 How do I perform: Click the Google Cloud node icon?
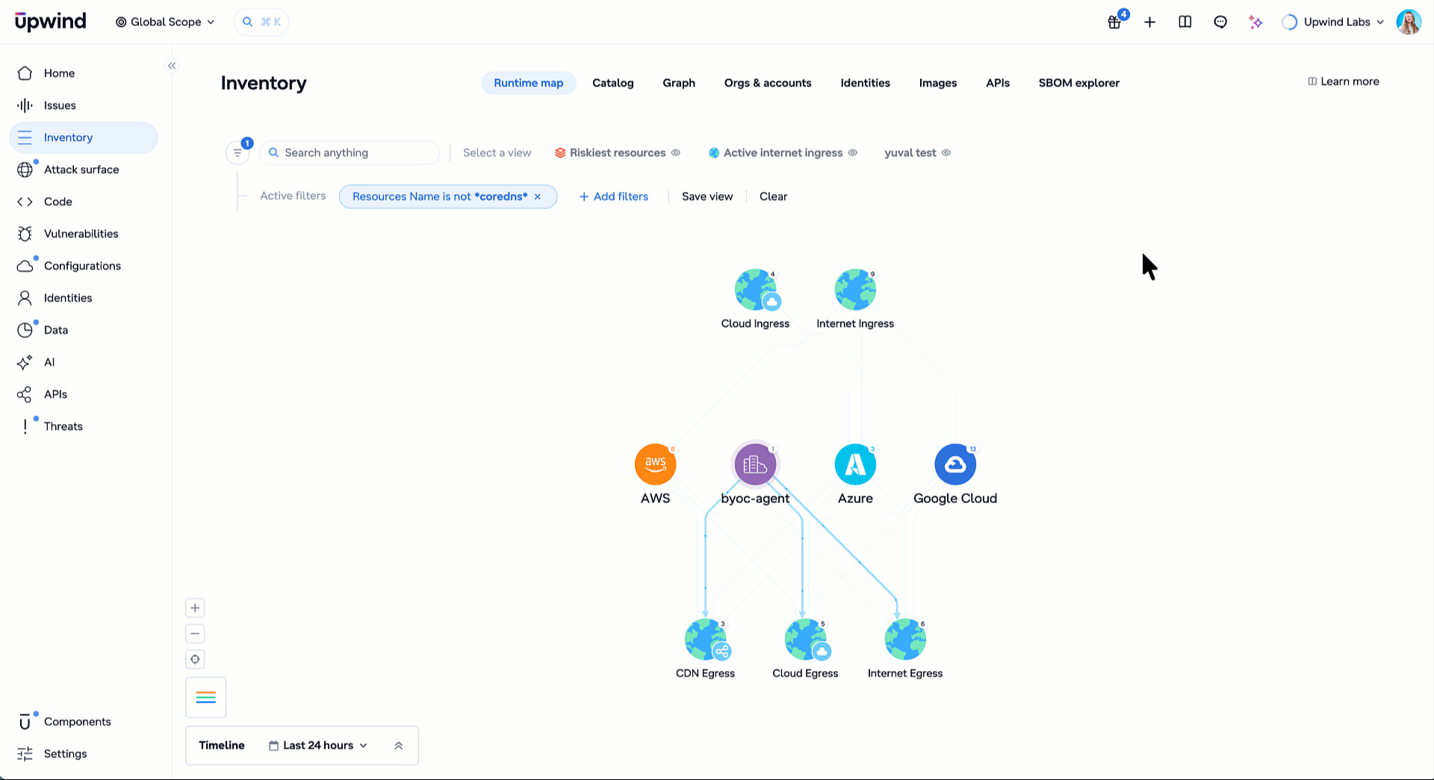pos(955,464)
